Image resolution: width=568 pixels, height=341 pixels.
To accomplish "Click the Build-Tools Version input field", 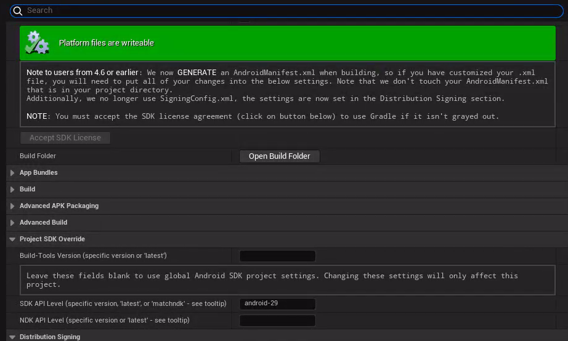I will [277, 256].
